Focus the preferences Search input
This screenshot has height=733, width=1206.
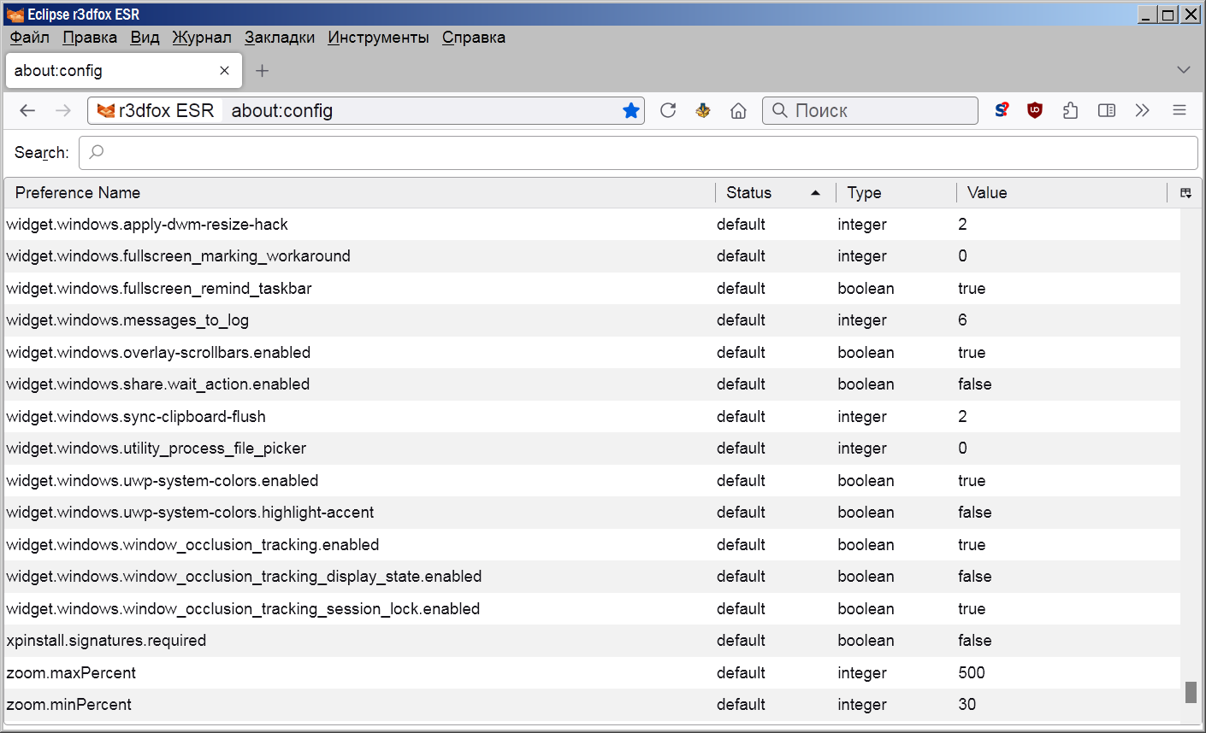point(638,152)
